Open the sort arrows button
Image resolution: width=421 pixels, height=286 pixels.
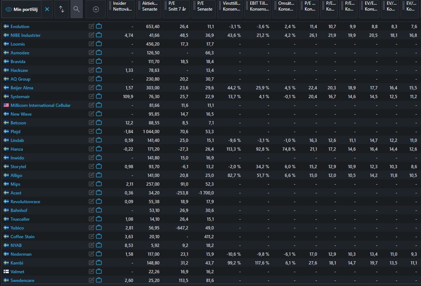pyautogui.click(x=62, y=9)
